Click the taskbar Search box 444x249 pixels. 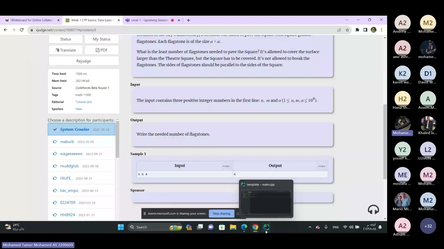click(155, 227)
